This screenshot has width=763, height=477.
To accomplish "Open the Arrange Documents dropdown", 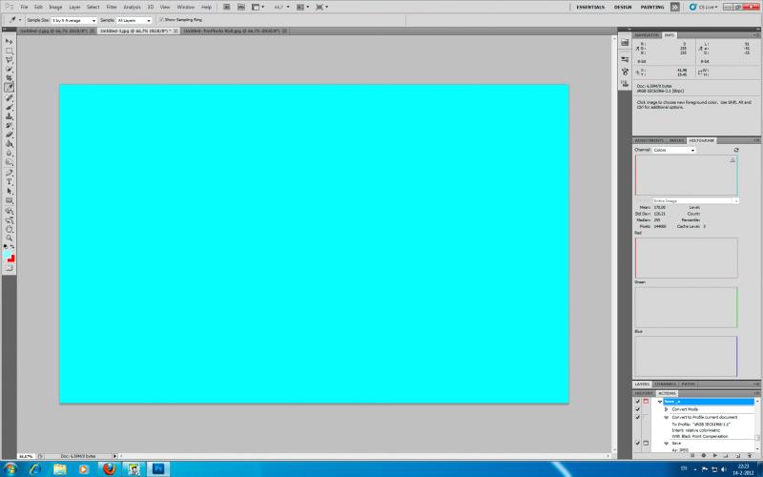I will click(301, 7).
